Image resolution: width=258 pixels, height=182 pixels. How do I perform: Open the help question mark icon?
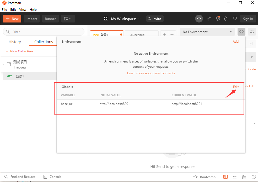point(254,177)
